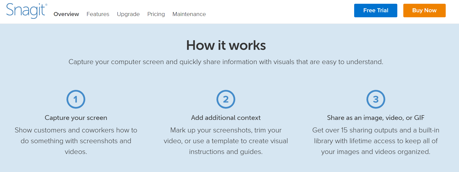
Task: Start the Free Trial
Action: click(375, 11)
